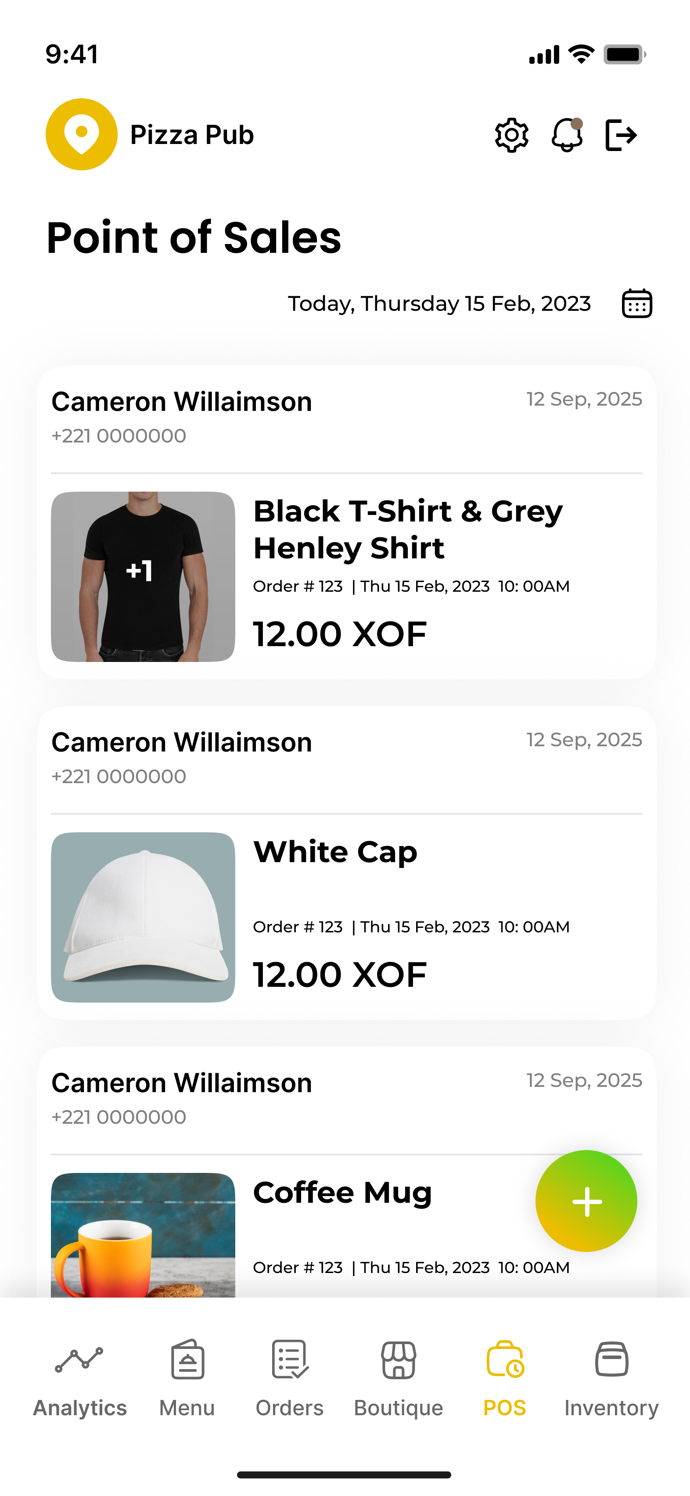The width and height of the screenshot is (690, 1496).
Task: Select the White Cap order title
Action: tap(335, 852)
